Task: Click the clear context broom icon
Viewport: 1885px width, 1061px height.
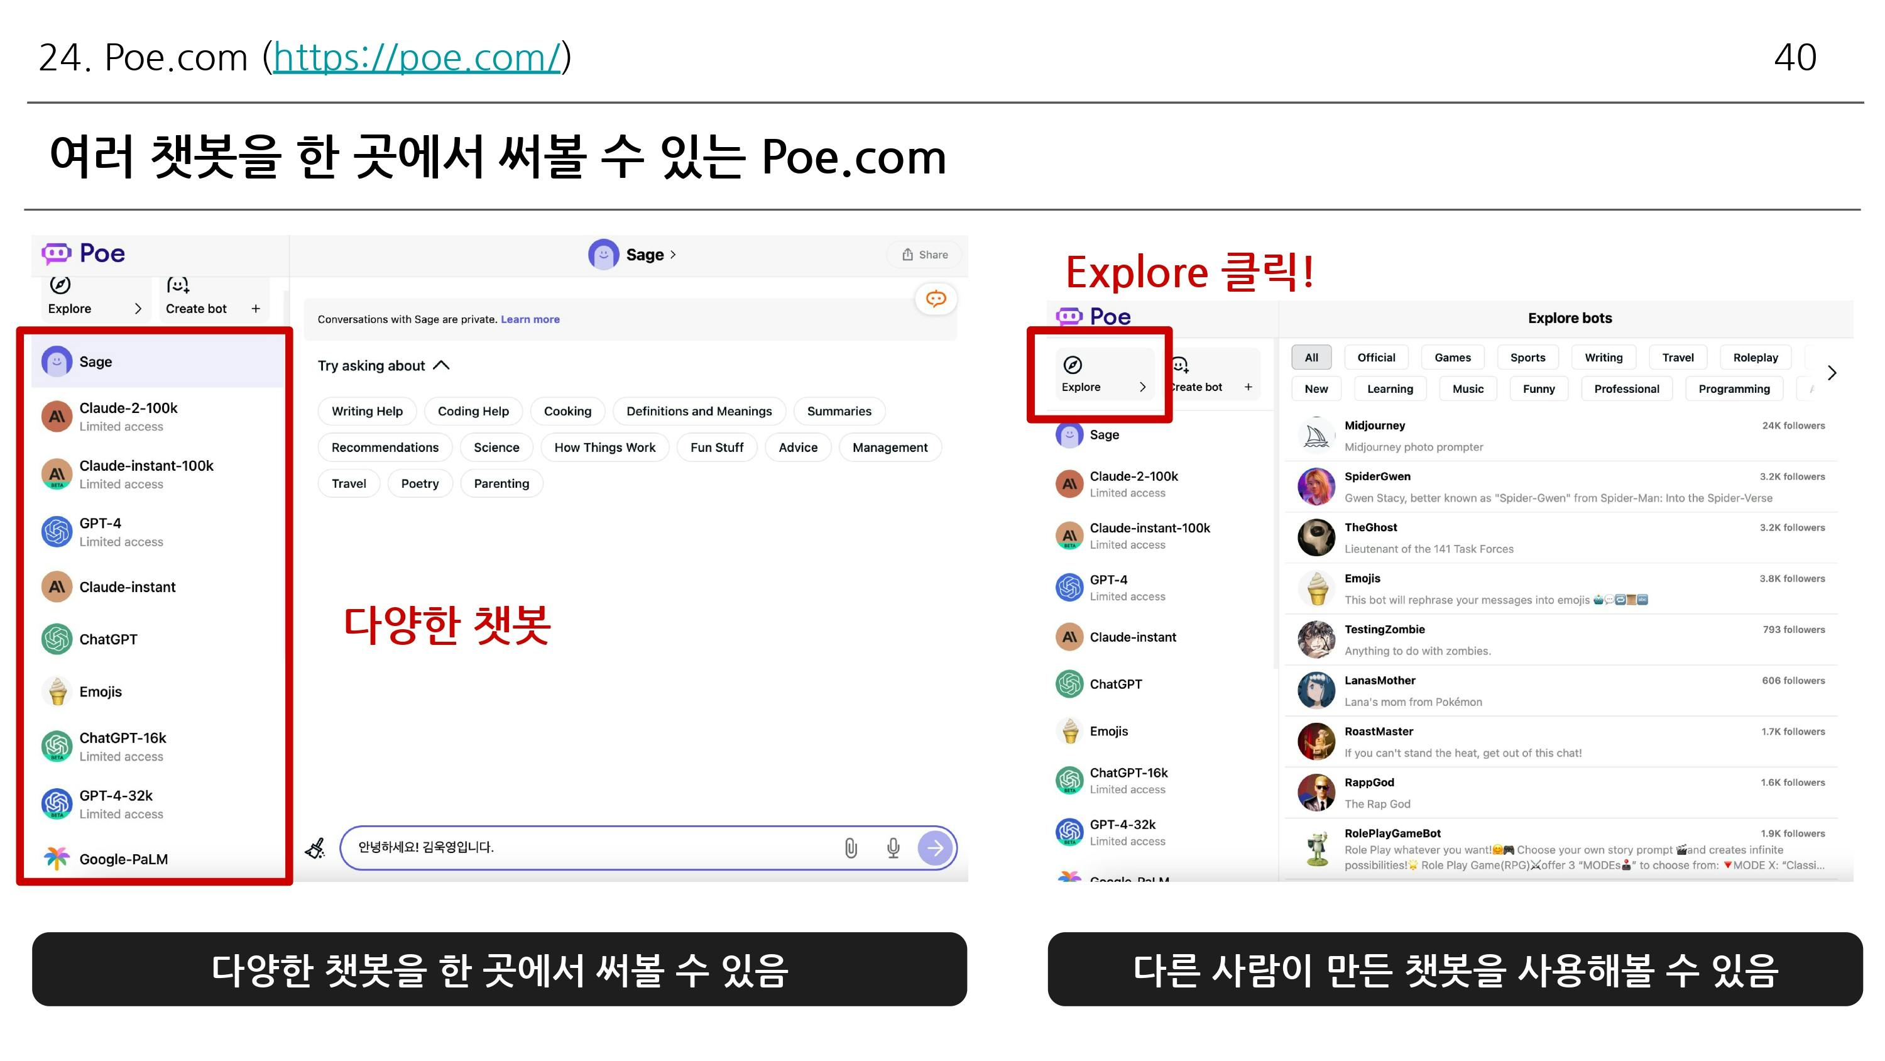Action: click(x=315, y=848)
